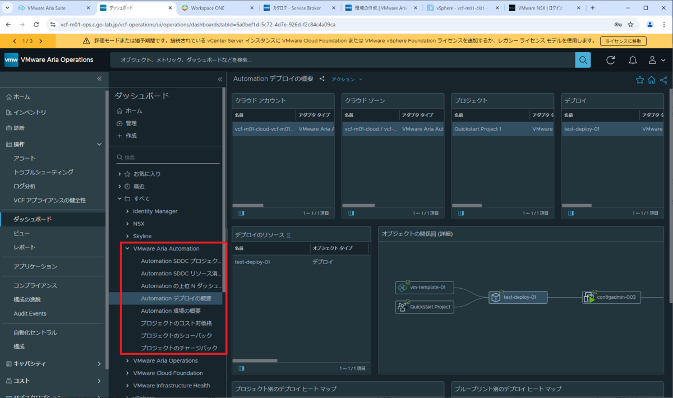Expand Skyline dashboard folder
673x398 pixels.
127,236
